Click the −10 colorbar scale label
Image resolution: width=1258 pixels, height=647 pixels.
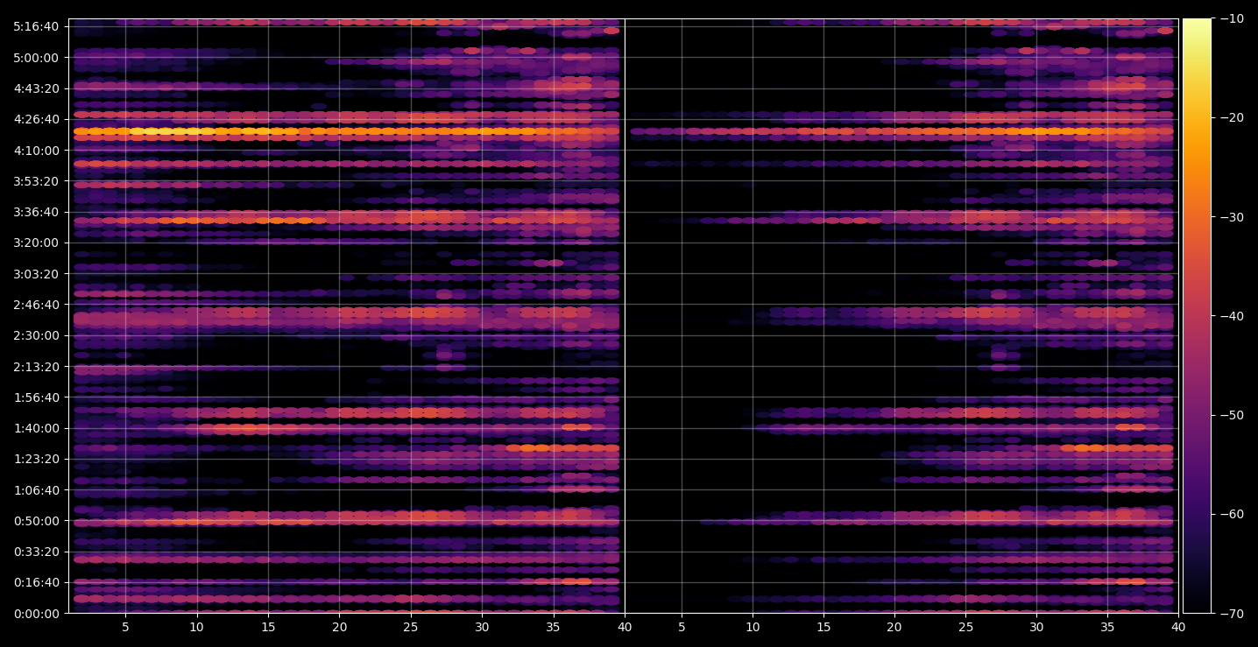click(x=1232, y=18)
